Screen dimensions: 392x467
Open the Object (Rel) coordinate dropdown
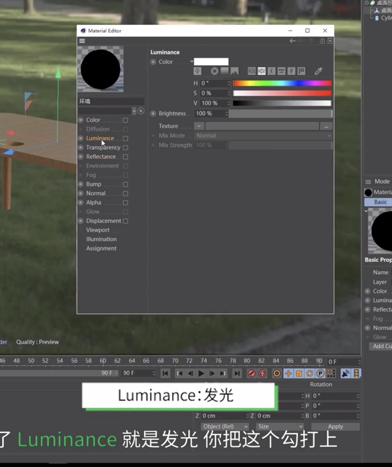pyautogui.click(x=225, y=426)
